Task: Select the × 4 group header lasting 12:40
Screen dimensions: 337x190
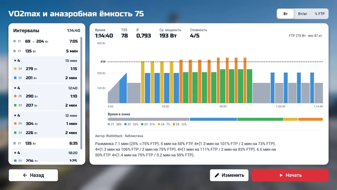Action: (46, 88)
